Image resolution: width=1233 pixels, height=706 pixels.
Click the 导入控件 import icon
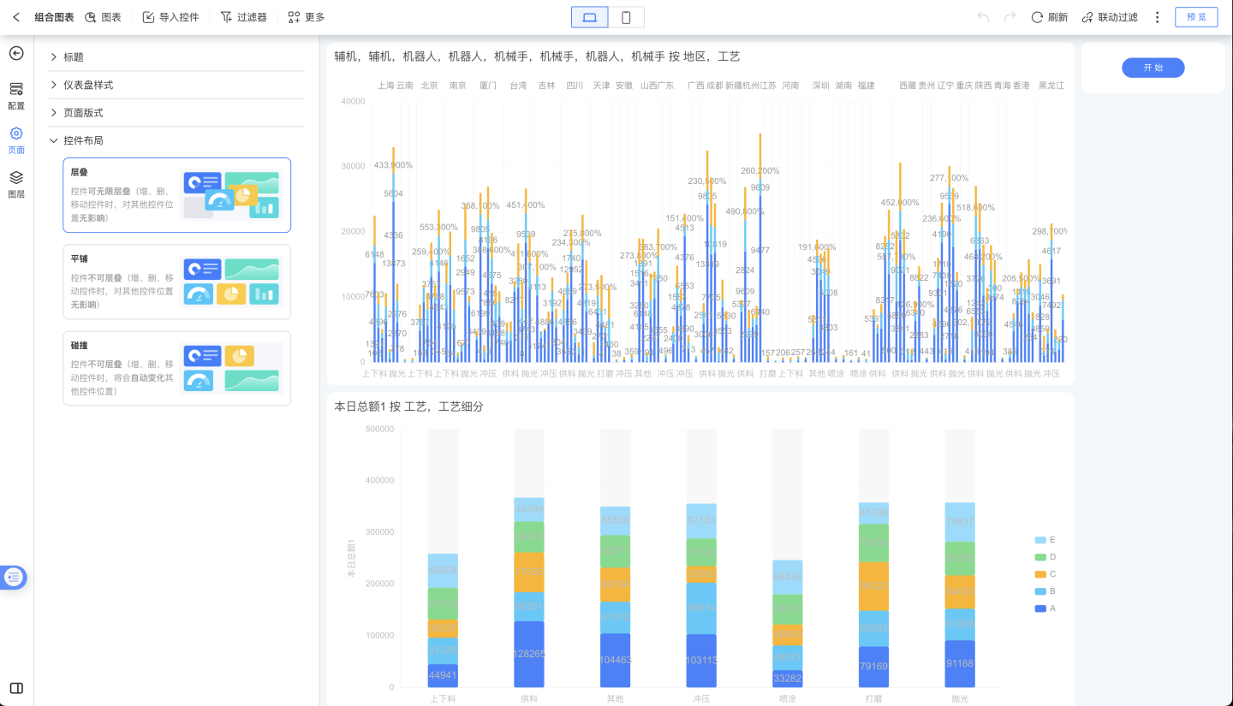point(148,17)
